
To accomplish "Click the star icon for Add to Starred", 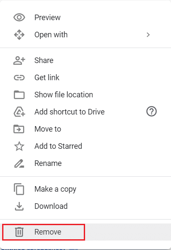I will [x=19, y=146].
